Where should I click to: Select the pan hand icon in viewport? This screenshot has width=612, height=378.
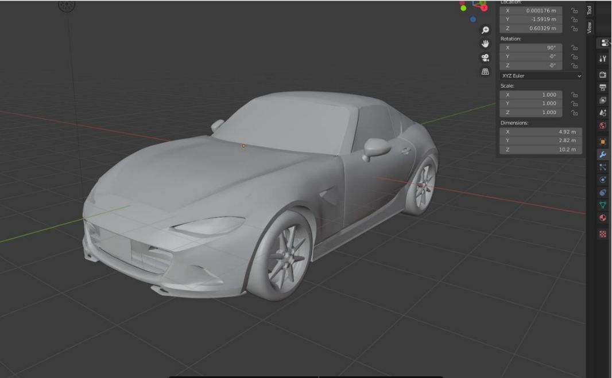(485, 44)
